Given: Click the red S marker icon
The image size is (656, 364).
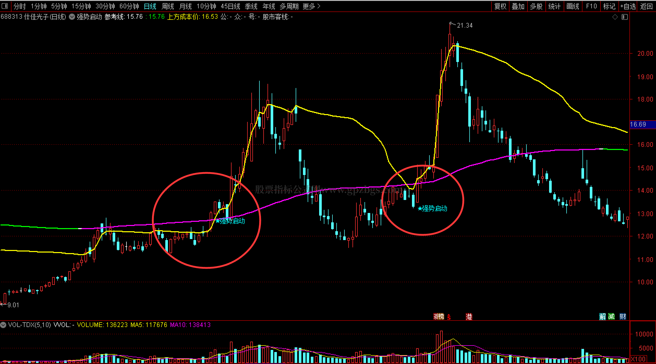Looking at the screenshot, I should click(449, 317).
